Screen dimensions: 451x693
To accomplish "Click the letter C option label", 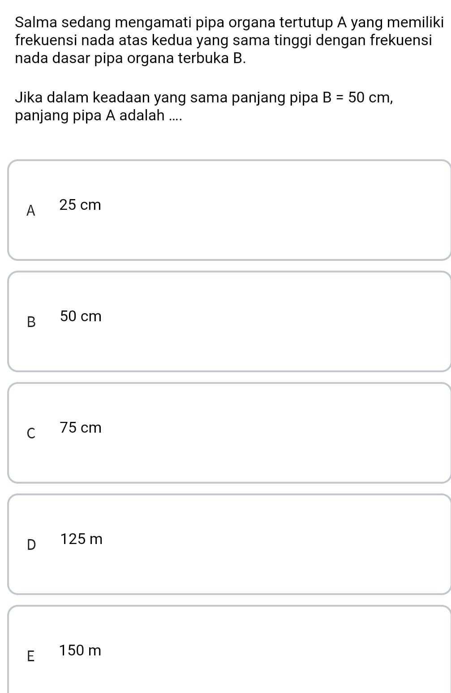I will (30, 434).
